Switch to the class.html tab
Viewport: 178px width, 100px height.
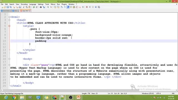(x=25, y=11)
